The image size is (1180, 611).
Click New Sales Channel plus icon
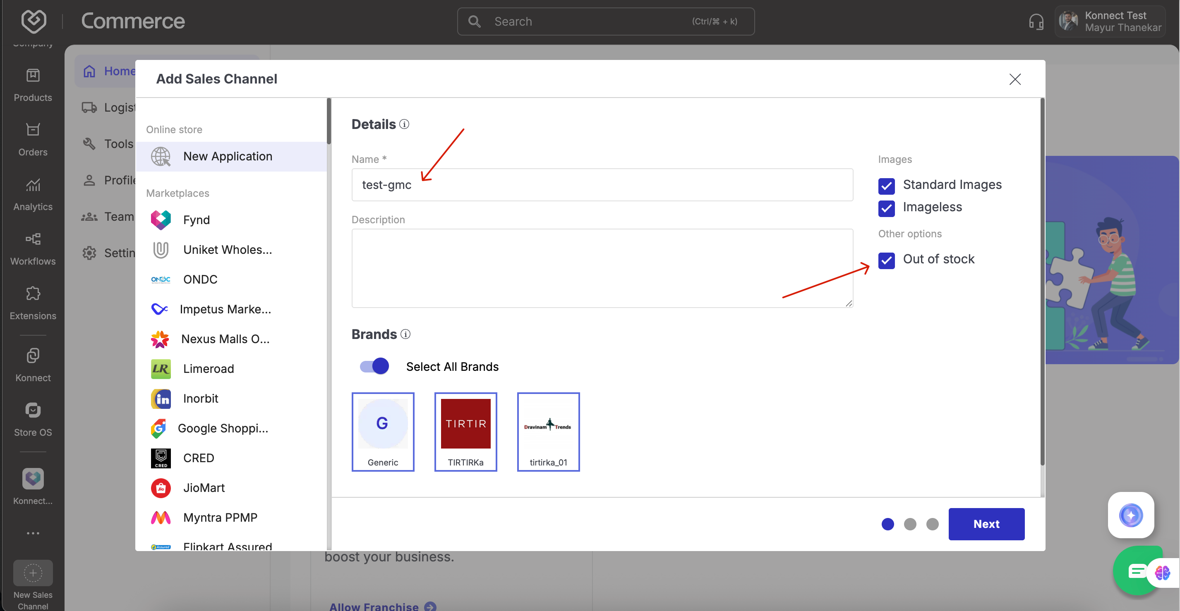coord(33,573)
